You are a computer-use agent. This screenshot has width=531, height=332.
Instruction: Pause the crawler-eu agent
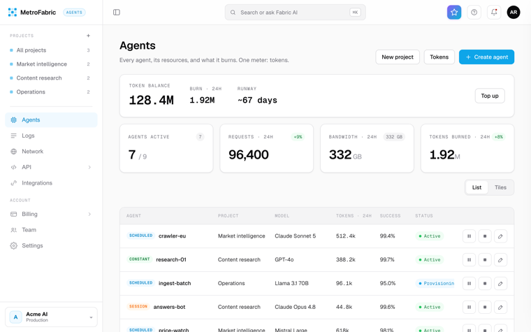pyautogui.click(x=469, y=236)
